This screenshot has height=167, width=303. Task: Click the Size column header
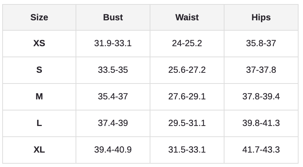(39, 17)
